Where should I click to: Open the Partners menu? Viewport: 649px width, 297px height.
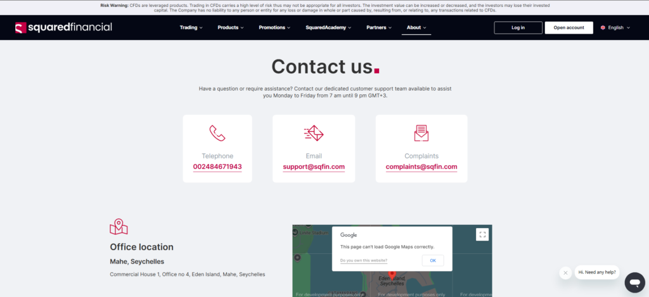379,28
